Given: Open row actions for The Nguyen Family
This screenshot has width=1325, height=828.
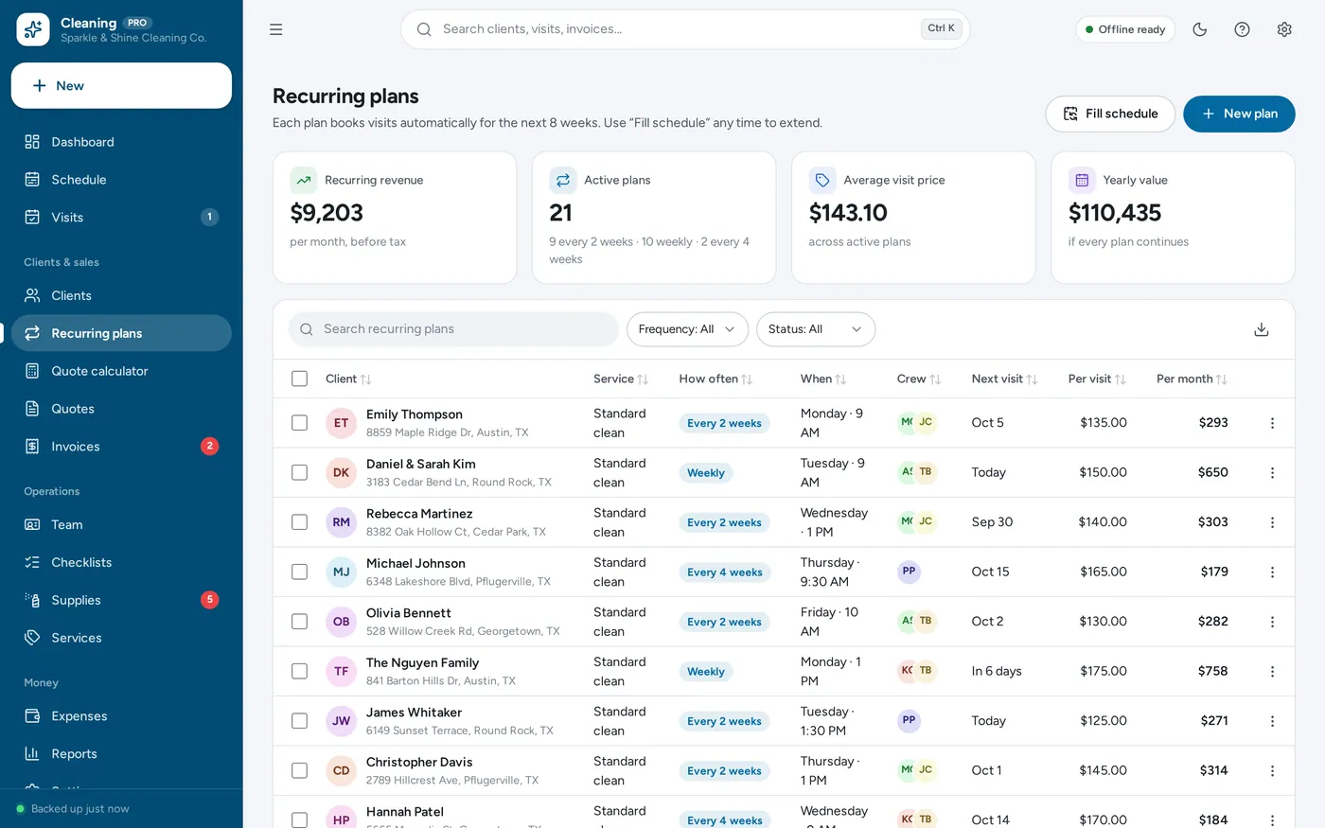Looking at the screenshot, I should pyautogui.click(x=1272, y=671).
